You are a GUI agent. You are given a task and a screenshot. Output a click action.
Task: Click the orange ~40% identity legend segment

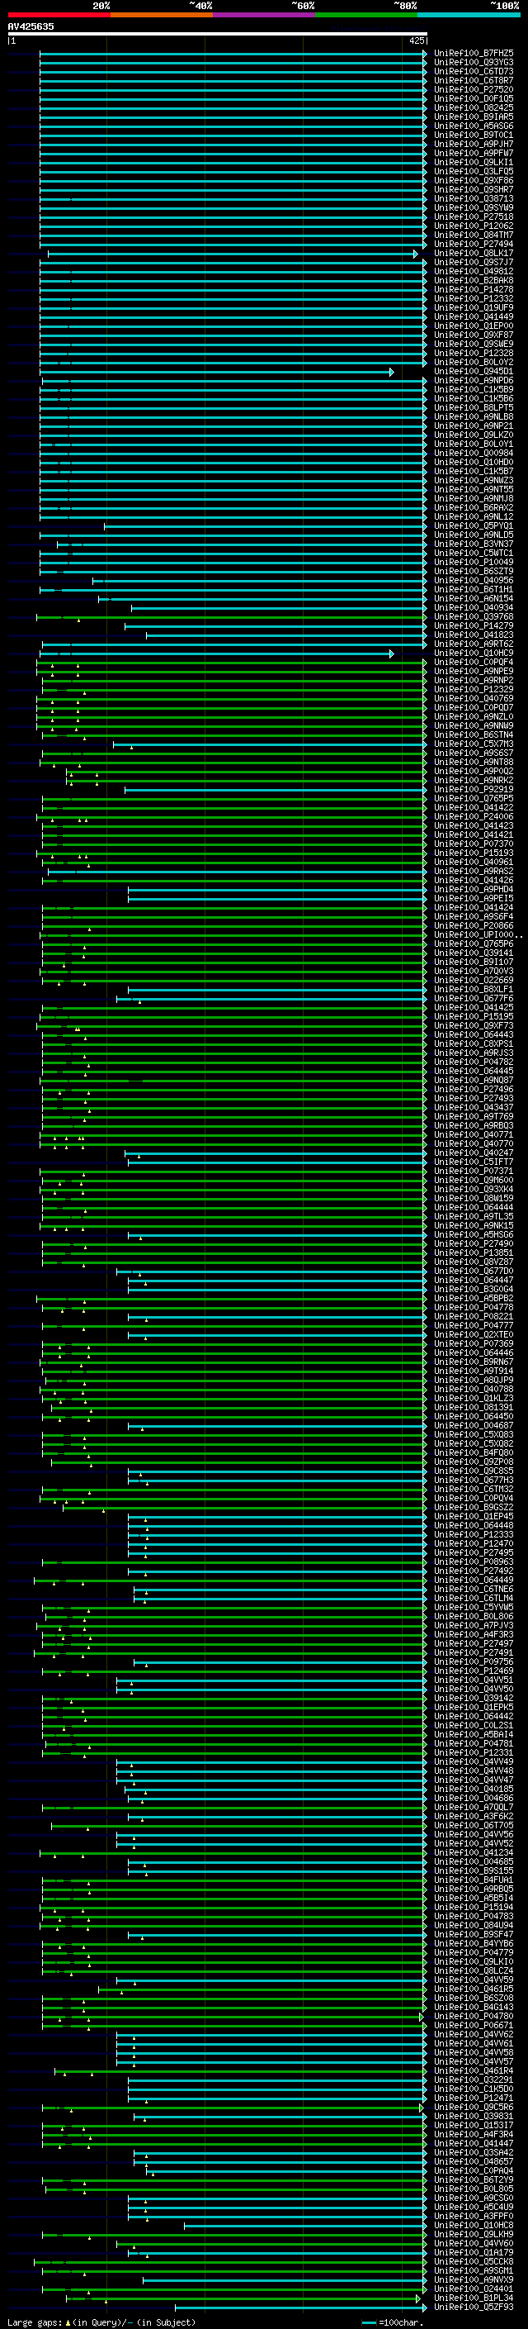162,15
